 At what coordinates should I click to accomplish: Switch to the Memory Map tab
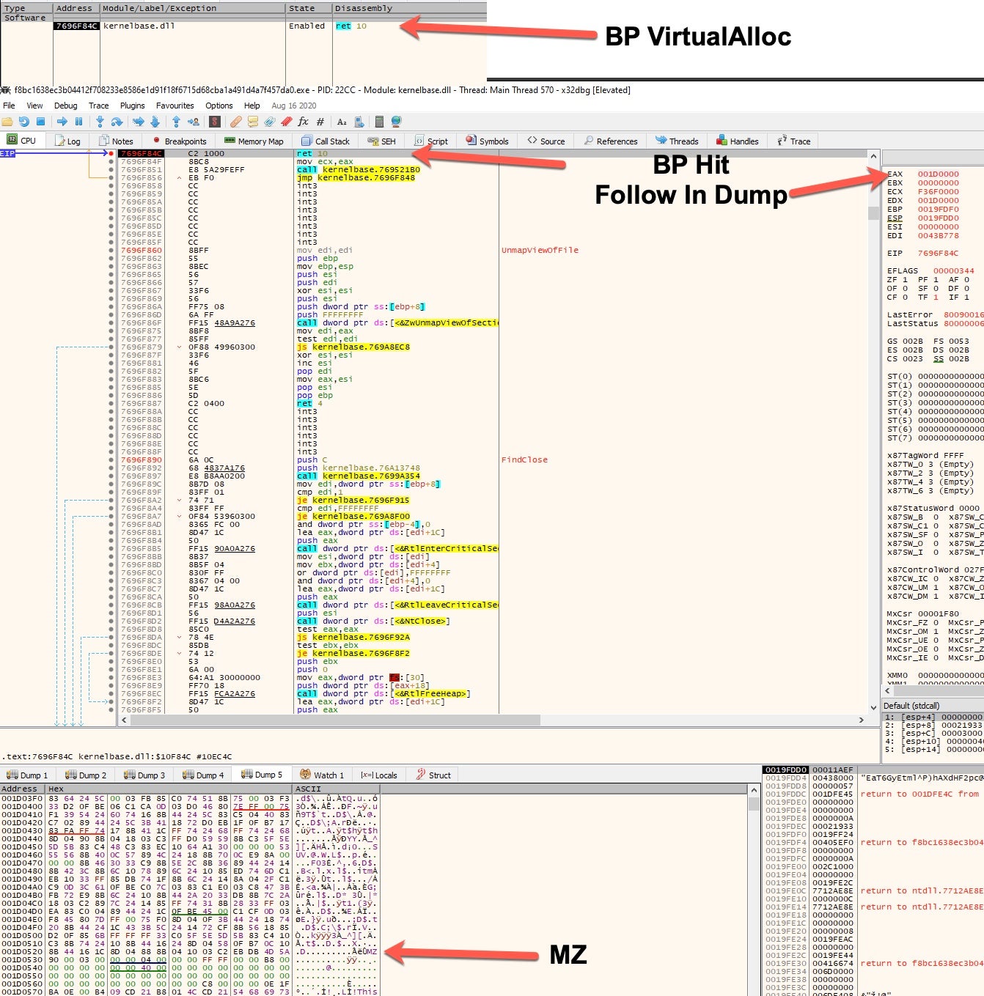254,141
